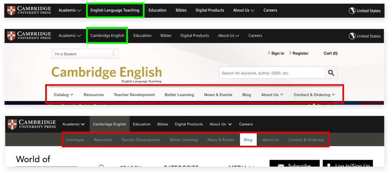Click inside the keyword, author, ISBN search field

271,73
